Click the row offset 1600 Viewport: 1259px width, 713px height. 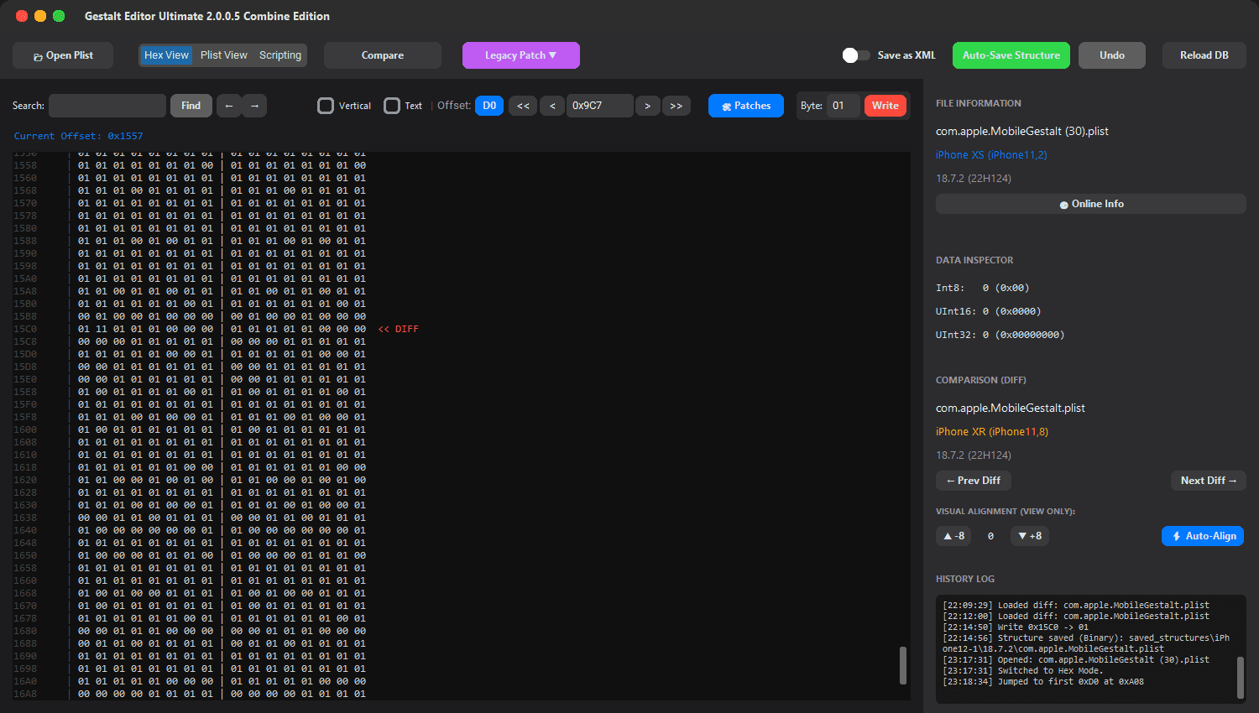point(25,429)
